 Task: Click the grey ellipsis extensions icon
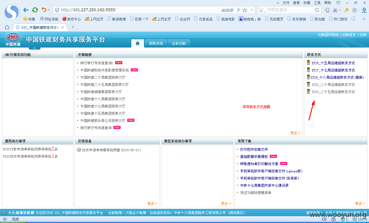[355, 10]
